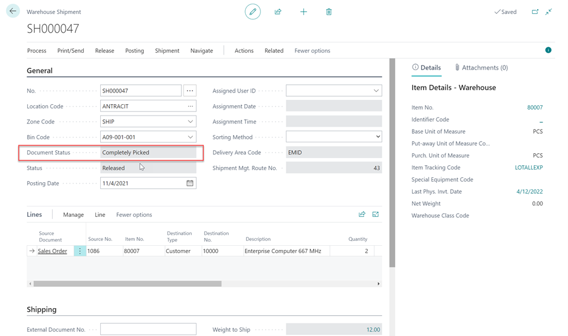Click the collapse page arrows icon
The image size is (568, 336).
[x=549, y=12]
